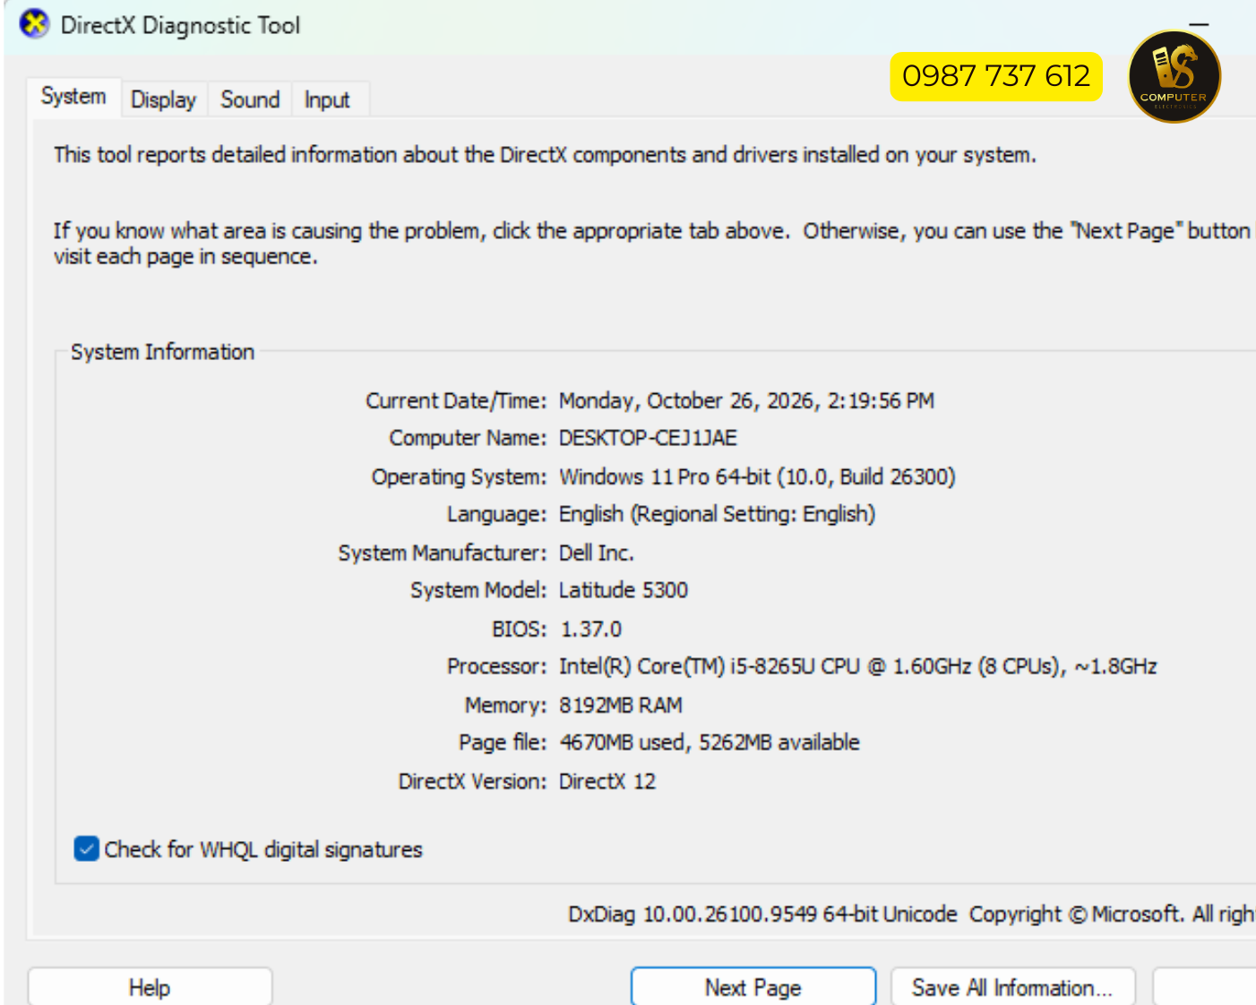This screenshot has height=1005, width=1256.
Task: Open the Input tab
Action: tap(326, 99)
